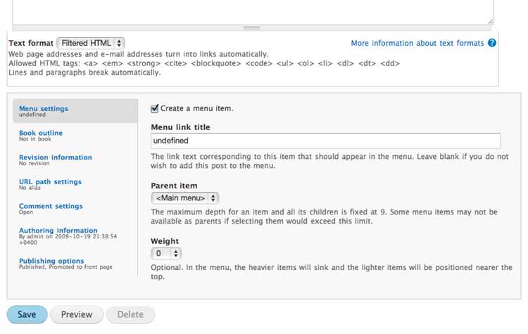The image size is (528, 334).
Task: Click the Weight label
Action: click(x=165, y=241)
